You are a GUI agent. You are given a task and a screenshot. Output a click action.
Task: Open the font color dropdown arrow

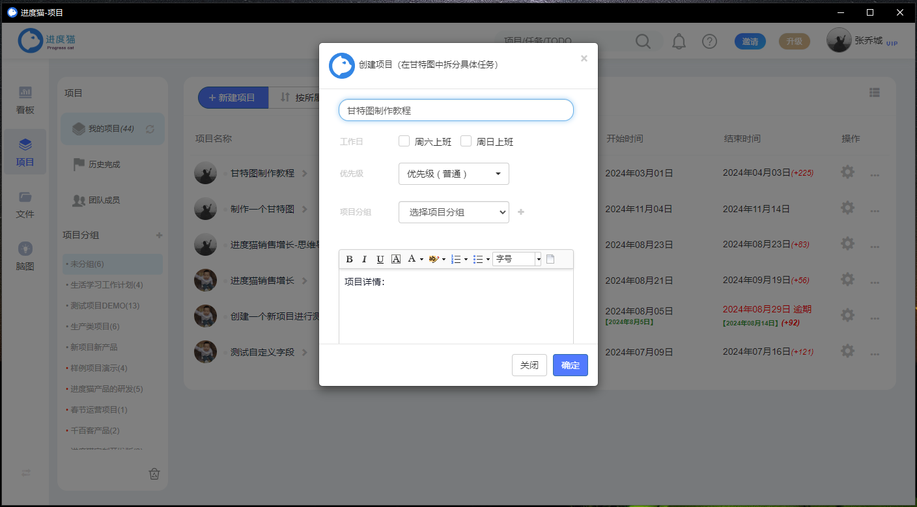point(421,259)
